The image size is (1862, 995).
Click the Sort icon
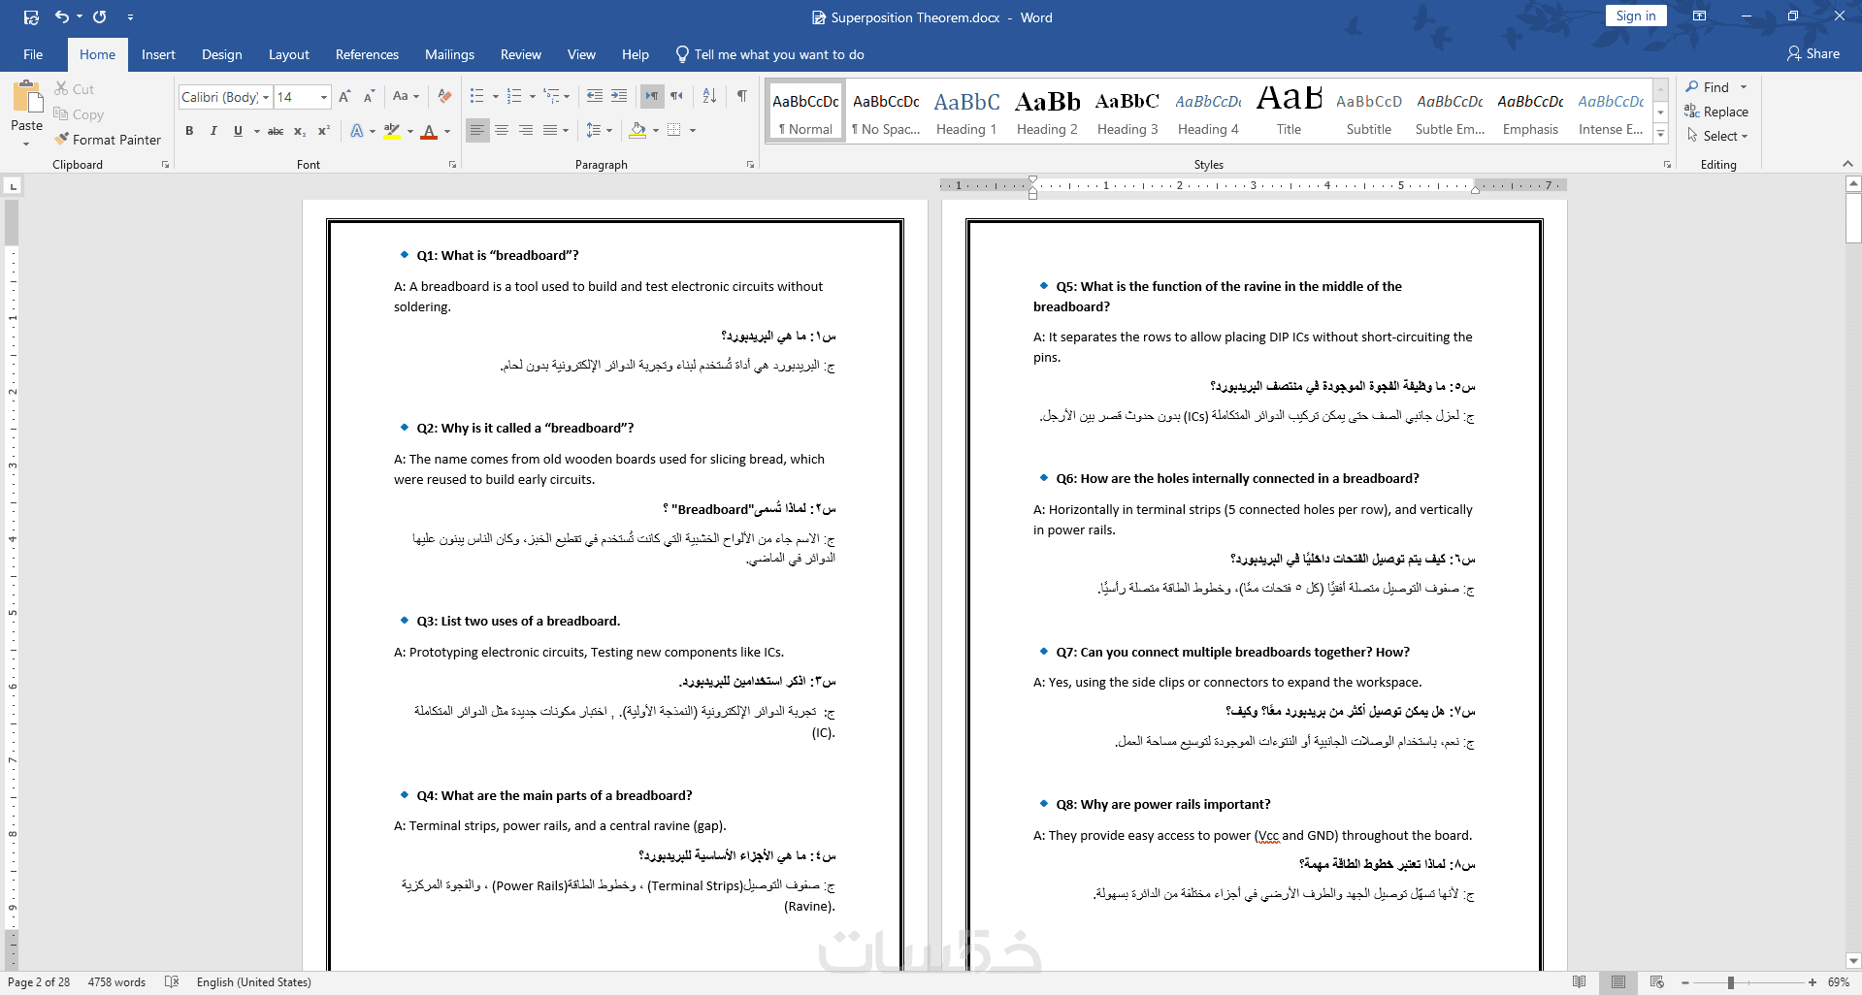709,96
